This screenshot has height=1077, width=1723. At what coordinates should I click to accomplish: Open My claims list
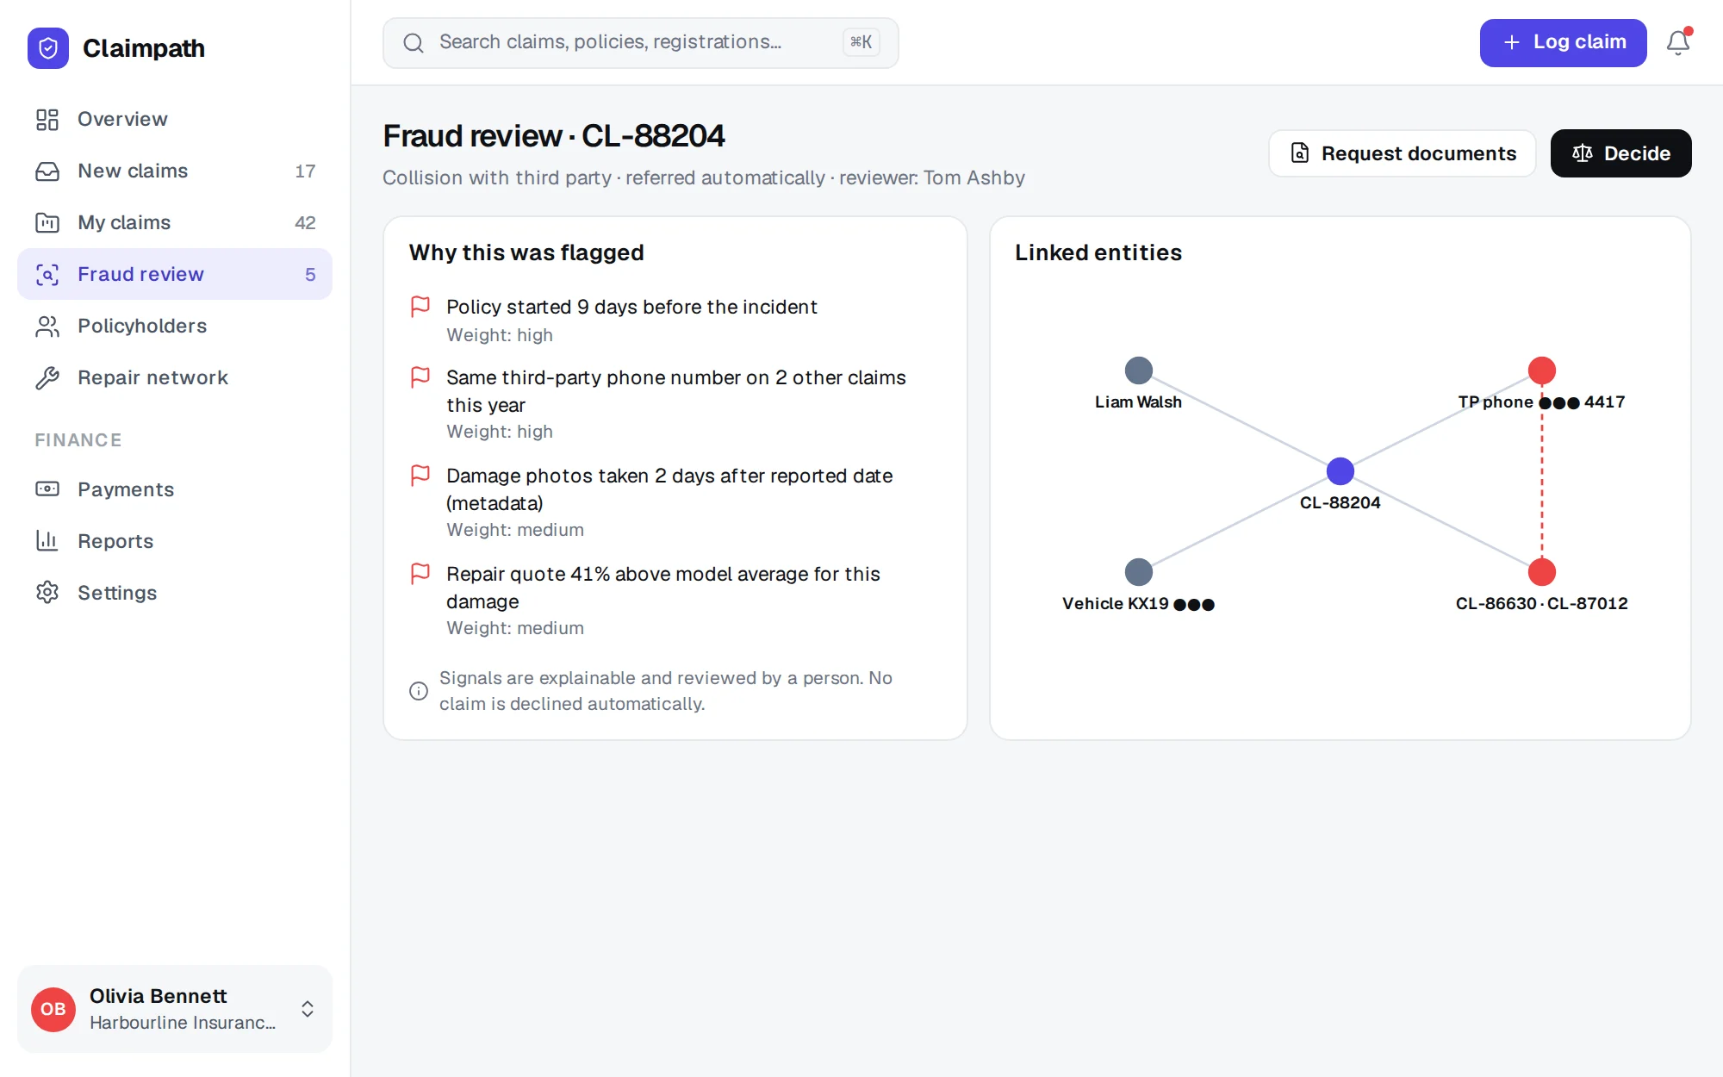[175, 222]
